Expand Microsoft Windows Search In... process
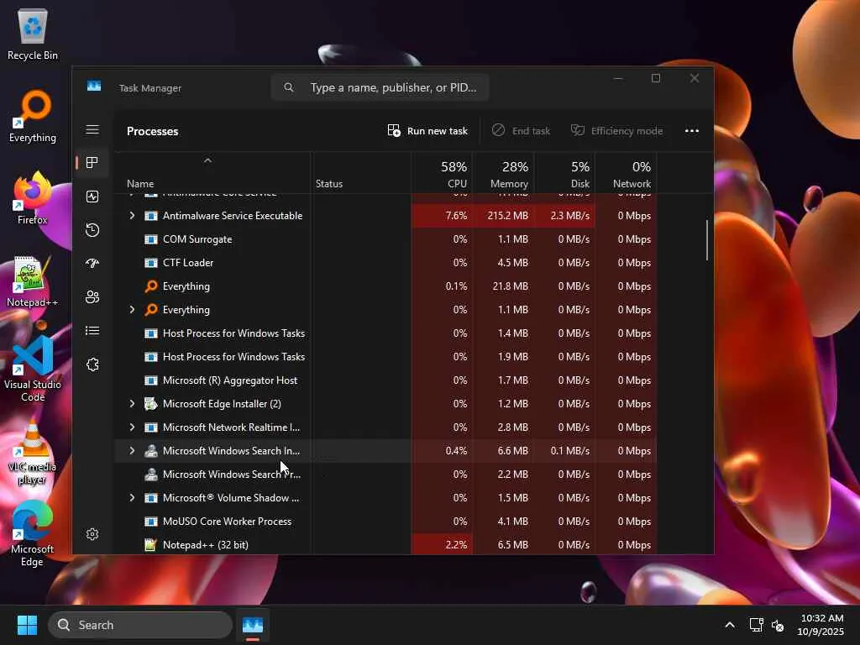Image resolution: width=860 pixels, height=645 pixels. click(x=132, y=450)
